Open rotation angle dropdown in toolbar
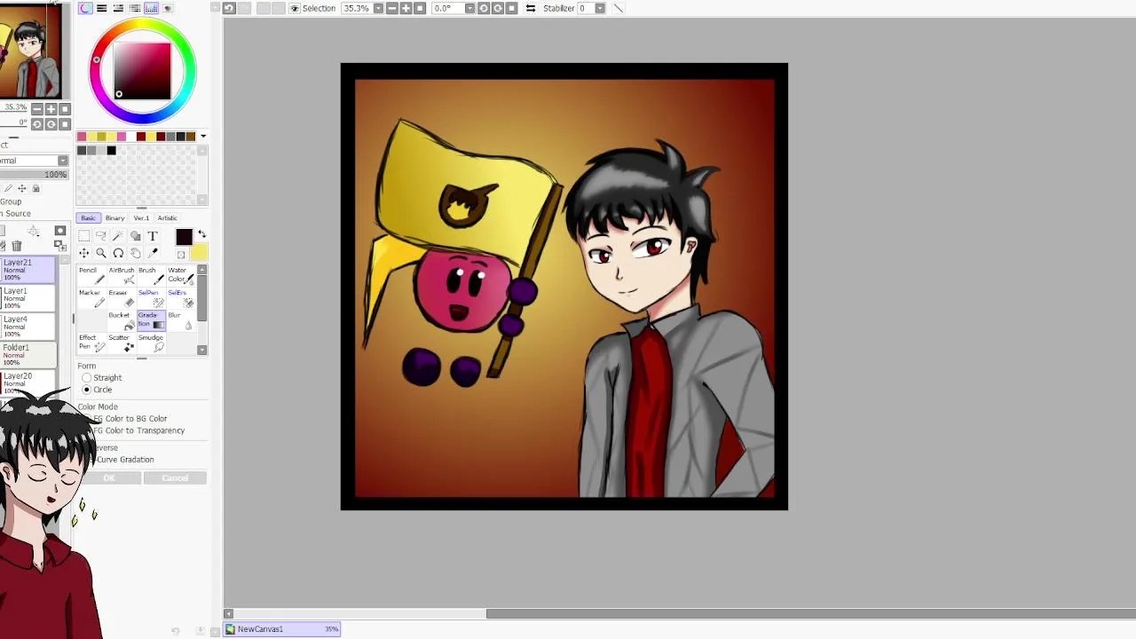 pos(469,8)
